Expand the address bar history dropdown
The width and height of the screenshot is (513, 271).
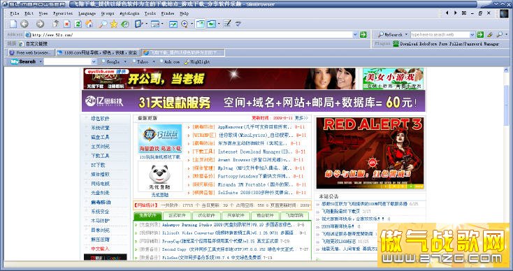coord(355,35)
